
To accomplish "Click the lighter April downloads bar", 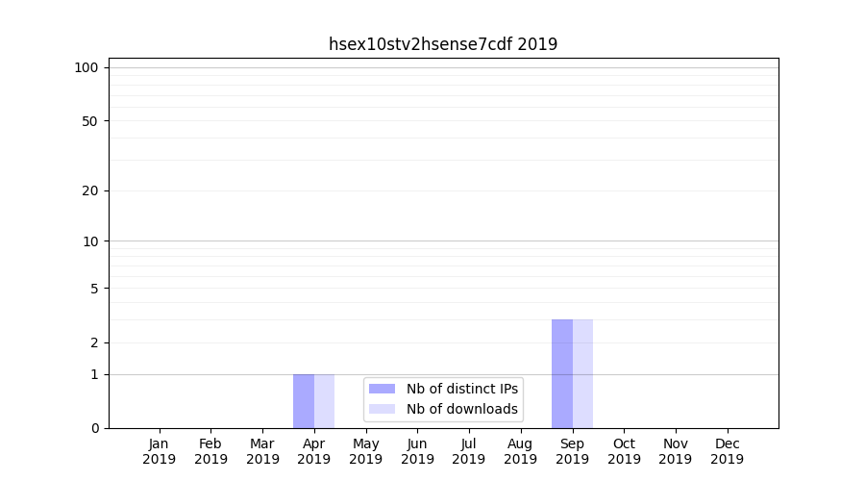I will pyautogui.click(x=325, y=401).
